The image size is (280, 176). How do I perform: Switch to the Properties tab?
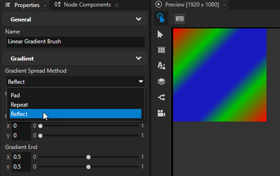click(27, 5)
